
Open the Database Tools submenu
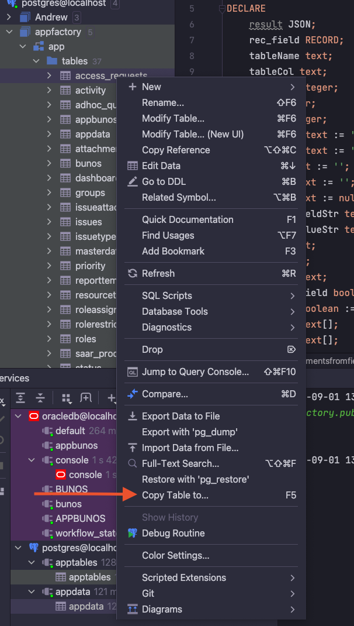[211, 311]
